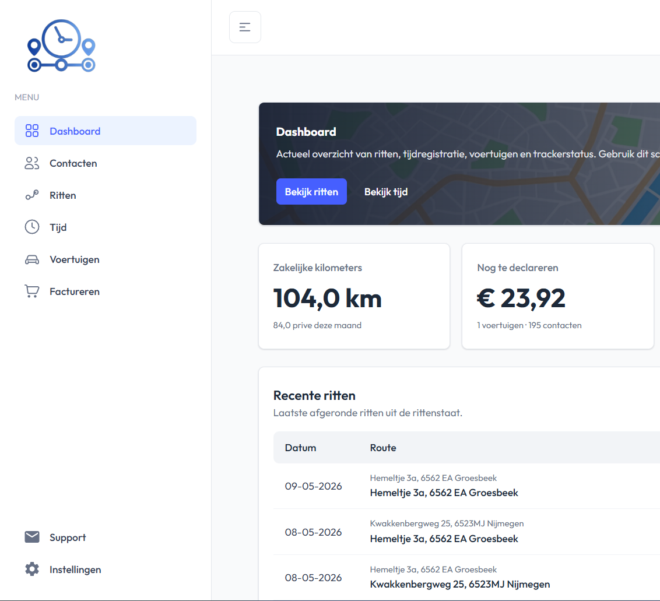Click the Recente ritten heading

[x=314, y=396]
